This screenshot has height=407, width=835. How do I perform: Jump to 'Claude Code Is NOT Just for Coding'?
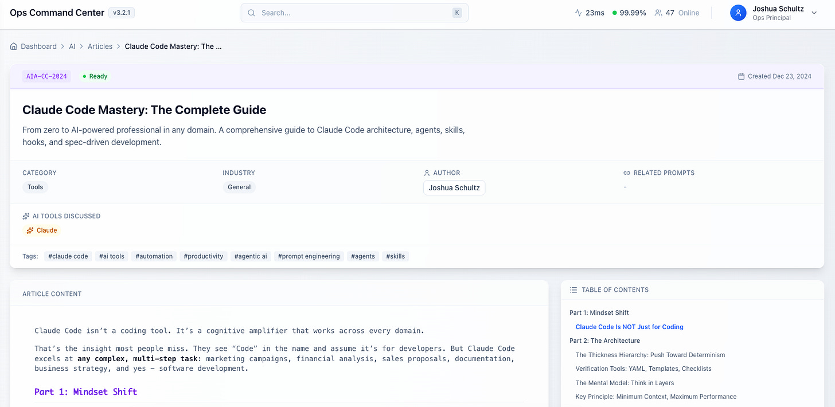click(629, 327)
